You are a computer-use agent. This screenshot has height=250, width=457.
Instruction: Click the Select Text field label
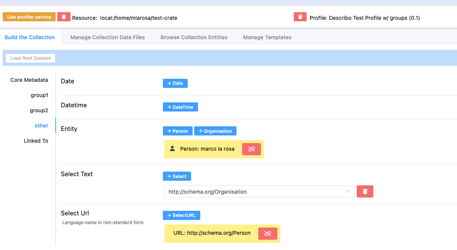(x=77, y=174)
